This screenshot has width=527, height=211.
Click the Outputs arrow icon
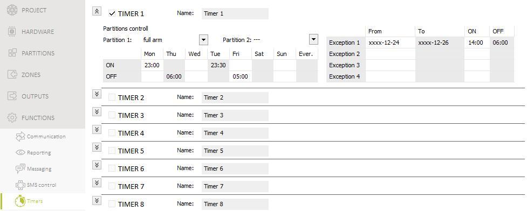tap(12, 96)
